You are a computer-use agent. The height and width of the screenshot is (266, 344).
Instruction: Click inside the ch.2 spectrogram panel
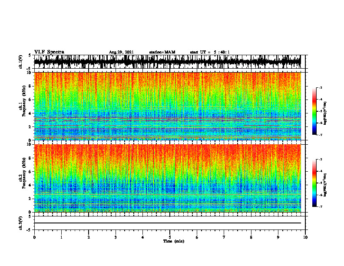point(167,178)
